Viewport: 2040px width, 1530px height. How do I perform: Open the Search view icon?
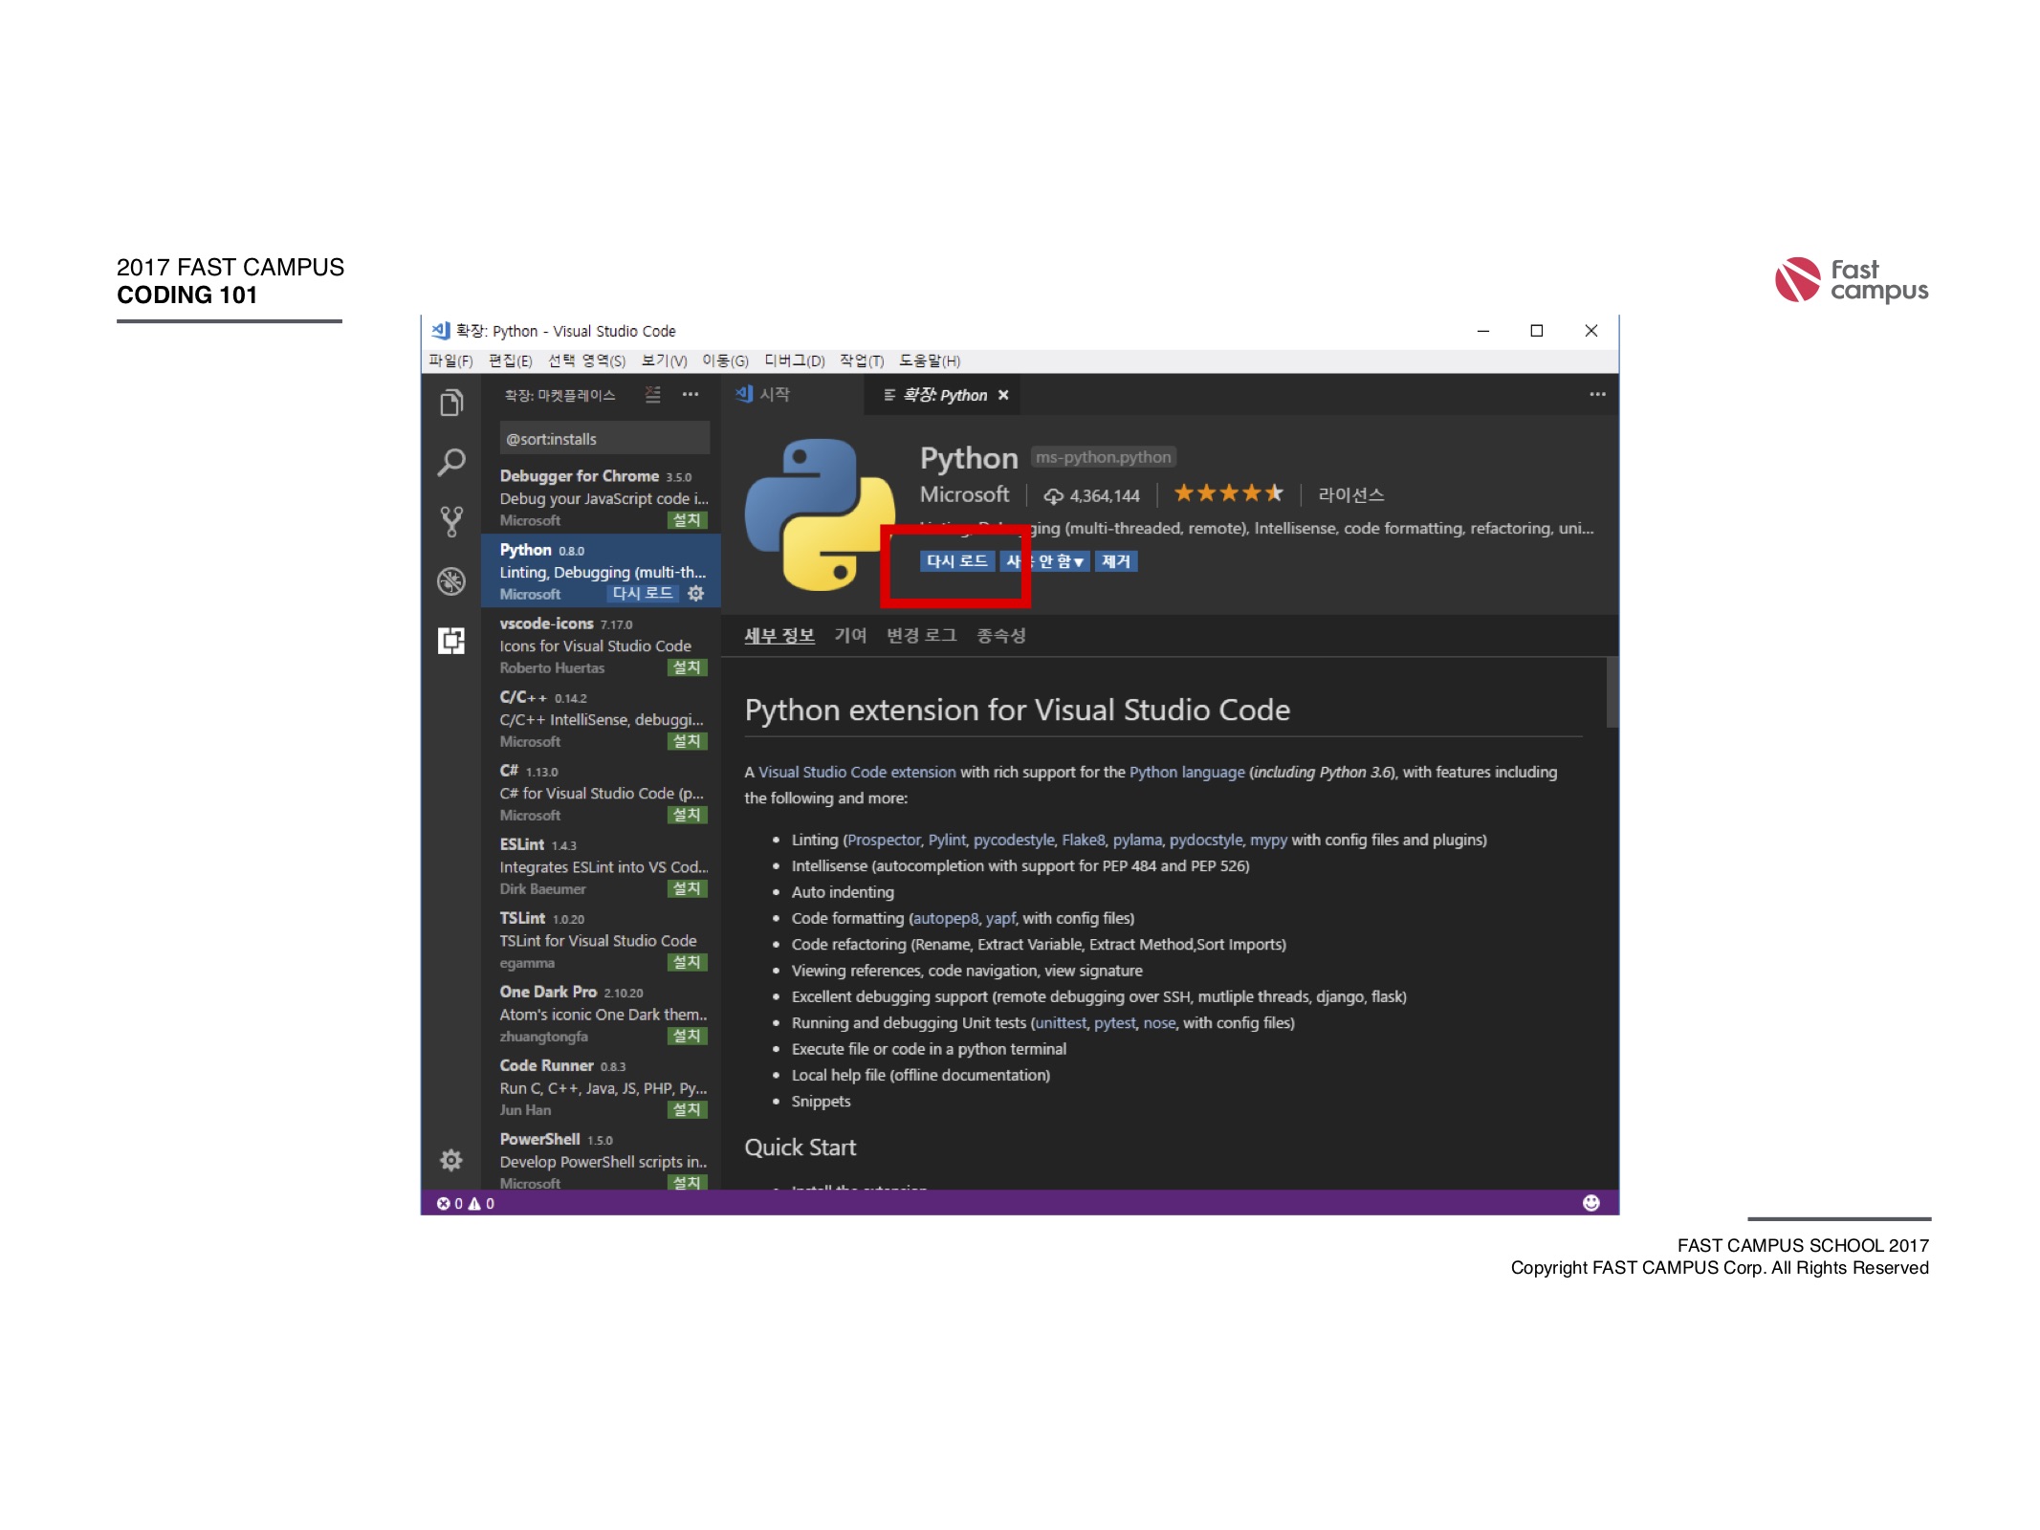(451, 463)
